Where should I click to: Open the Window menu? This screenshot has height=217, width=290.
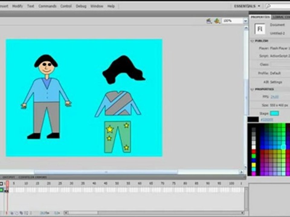click(x=97, y=6)
